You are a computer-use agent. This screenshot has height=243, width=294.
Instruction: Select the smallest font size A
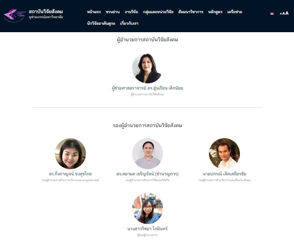281,14
